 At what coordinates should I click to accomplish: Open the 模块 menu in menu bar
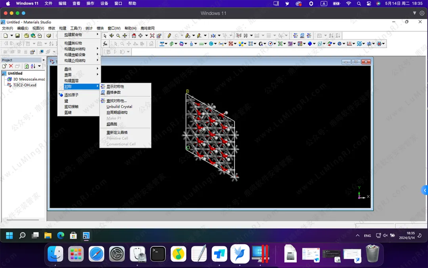pos(100,28)
